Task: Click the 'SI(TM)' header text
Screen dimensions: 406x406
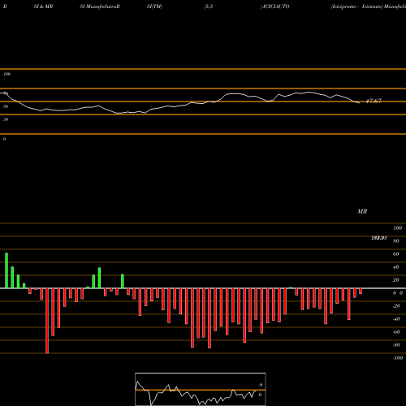Action: pyautogui.click(x=154, y=6)
